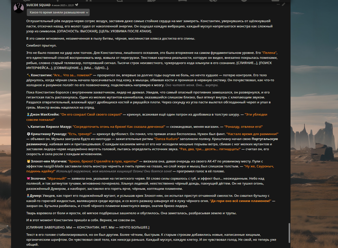This screenshot has height=248, width=338.
Task: Click speaker name "Думер:"
Action: point(36,196)
